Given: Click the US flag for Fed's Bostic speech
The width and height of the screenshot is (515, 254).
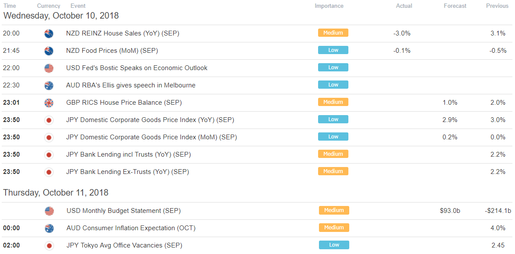Looking at the screenshot, I should coord(48,68).
